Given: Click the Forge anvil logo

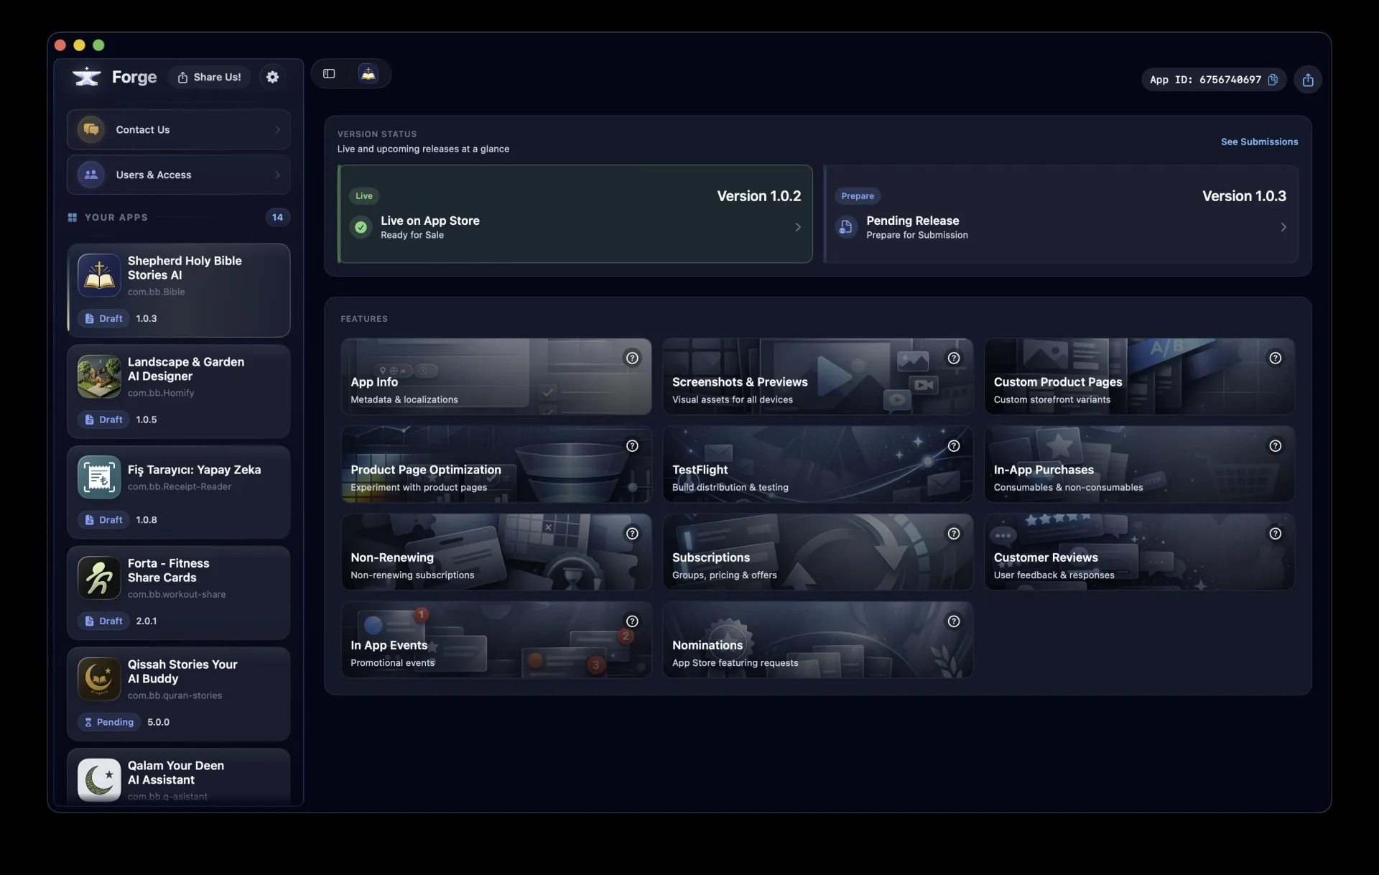Looking at the screenshot, I should (x=85, y=76).
